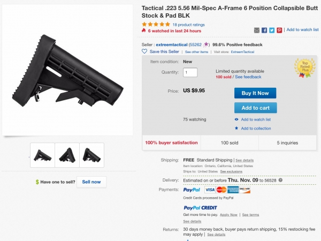Click the eye icon beside Add to watch list
Viewport: 321px width, 241px height.
(236, 119)
